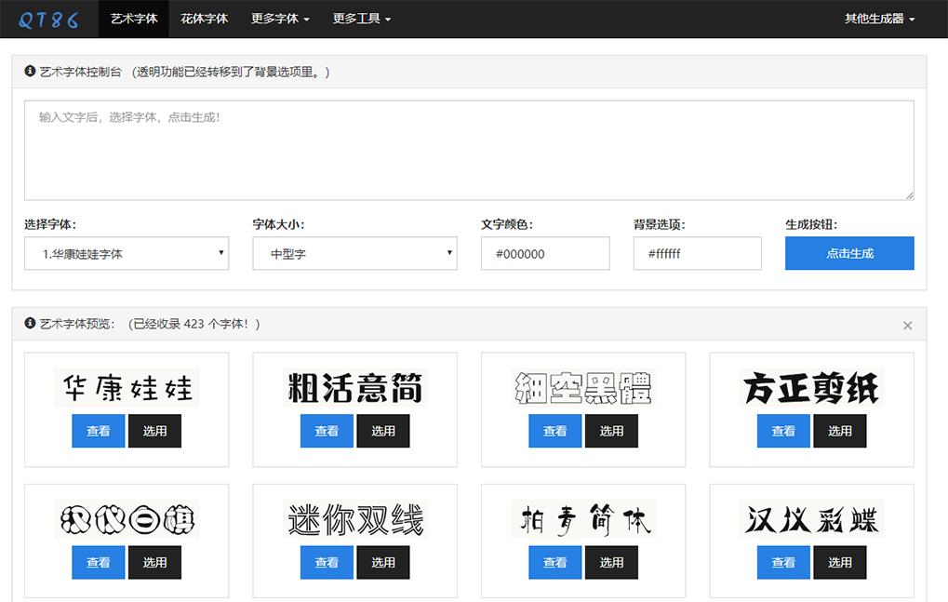948x602 pixels.
Task: Open the 花体字体 nav tab
Action: tap(205, 19)
